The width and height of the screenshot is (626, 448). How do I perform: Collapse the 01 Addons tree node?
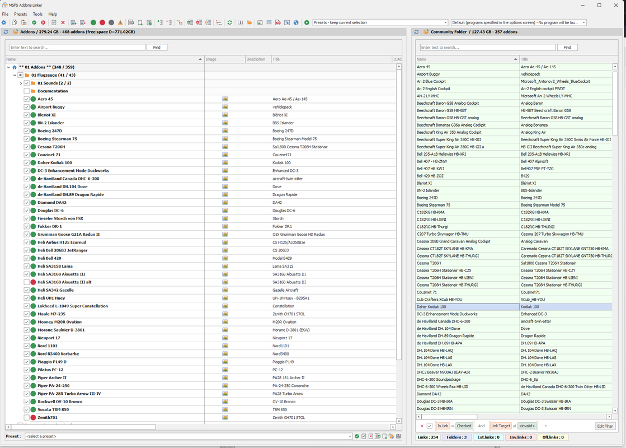click(8, 68)
